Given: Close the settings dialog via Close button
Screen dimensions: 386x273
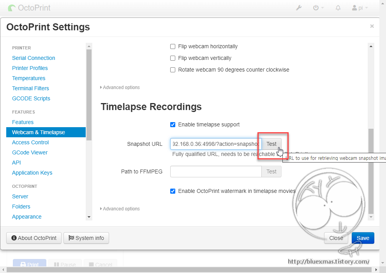Looking at the screenshot, I should coord(336,238).
